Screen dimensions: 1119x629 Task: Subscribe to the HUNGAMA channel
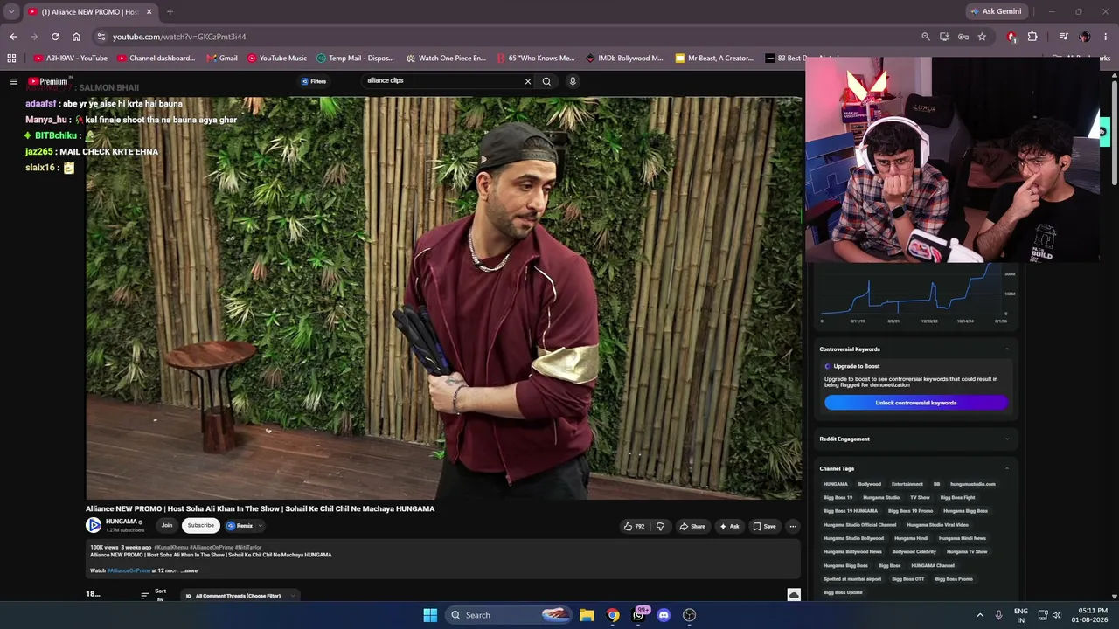200,525
